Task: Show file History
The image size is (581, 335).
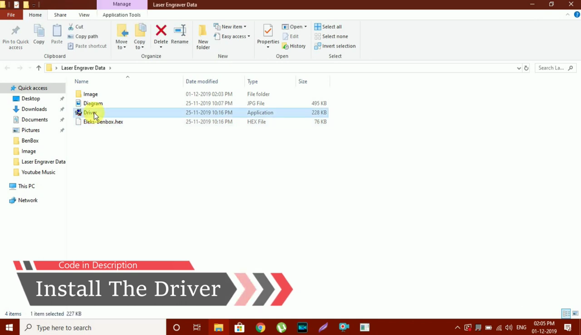Action: point(294,46)
